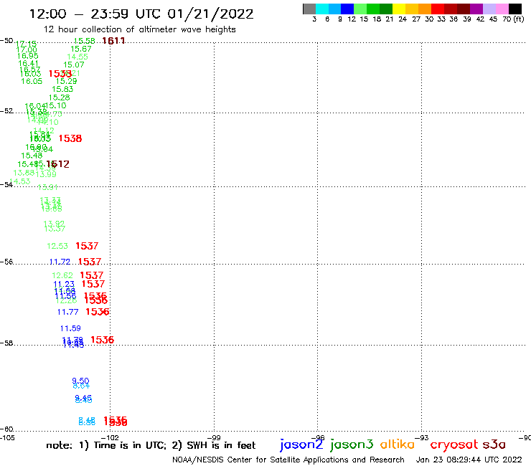Pick the purple swatch in the color bar
531x466 pixels.
click(x=476, y=9)
